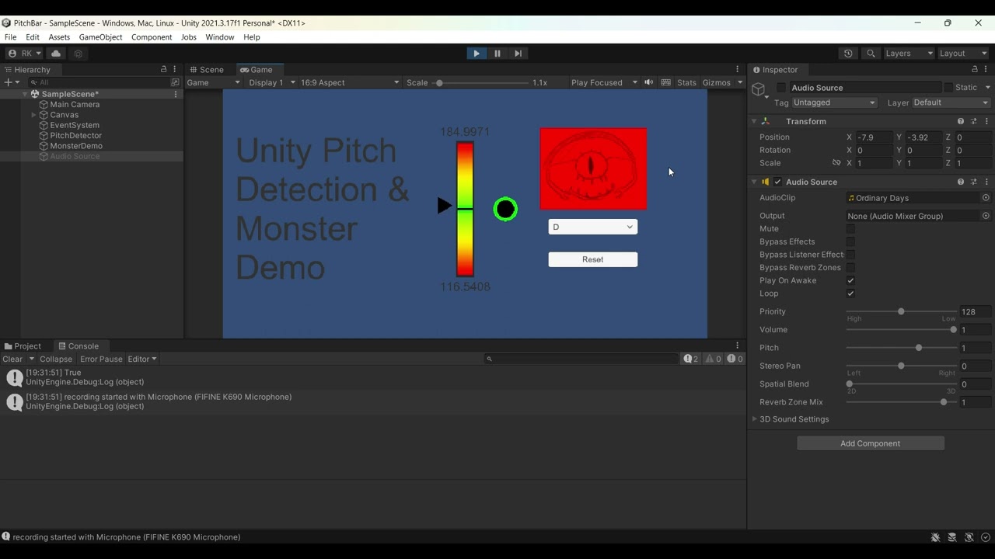
Task: Collapse the Transform component
Action: (x=754, y=122)
